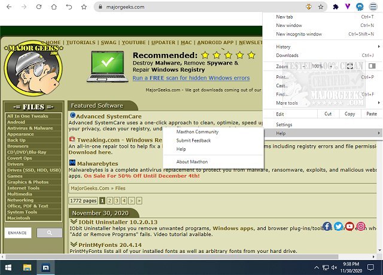Open the Facebook social icon
This screenshot has width=383, height=275.
[x=327, y=226]
